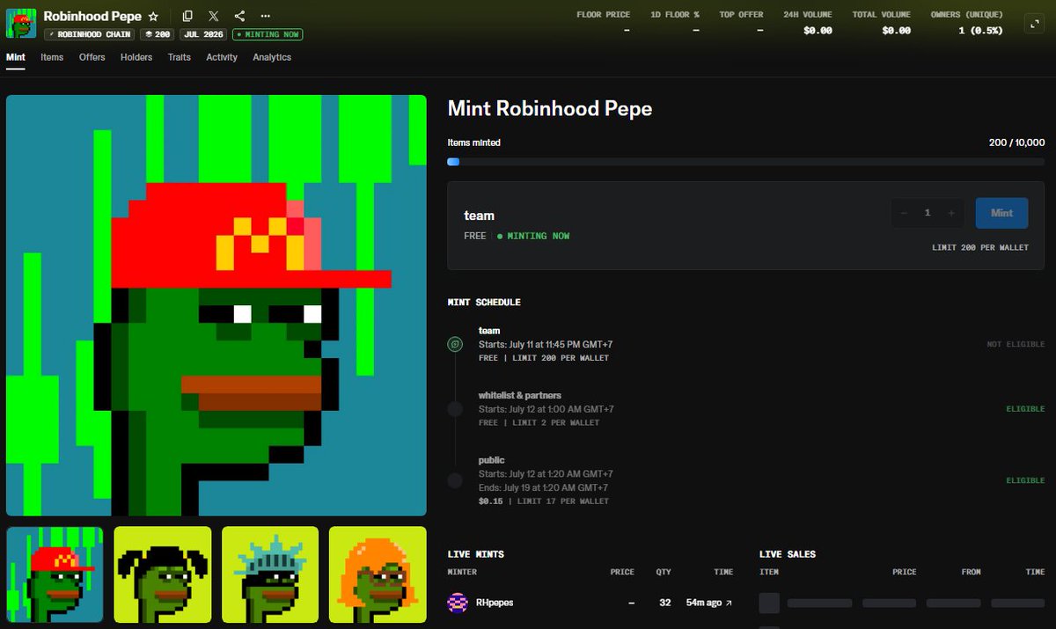The image size is (1056, 629).
Task: Click the expand stats icon at top right
Action: pos(1035,25)
